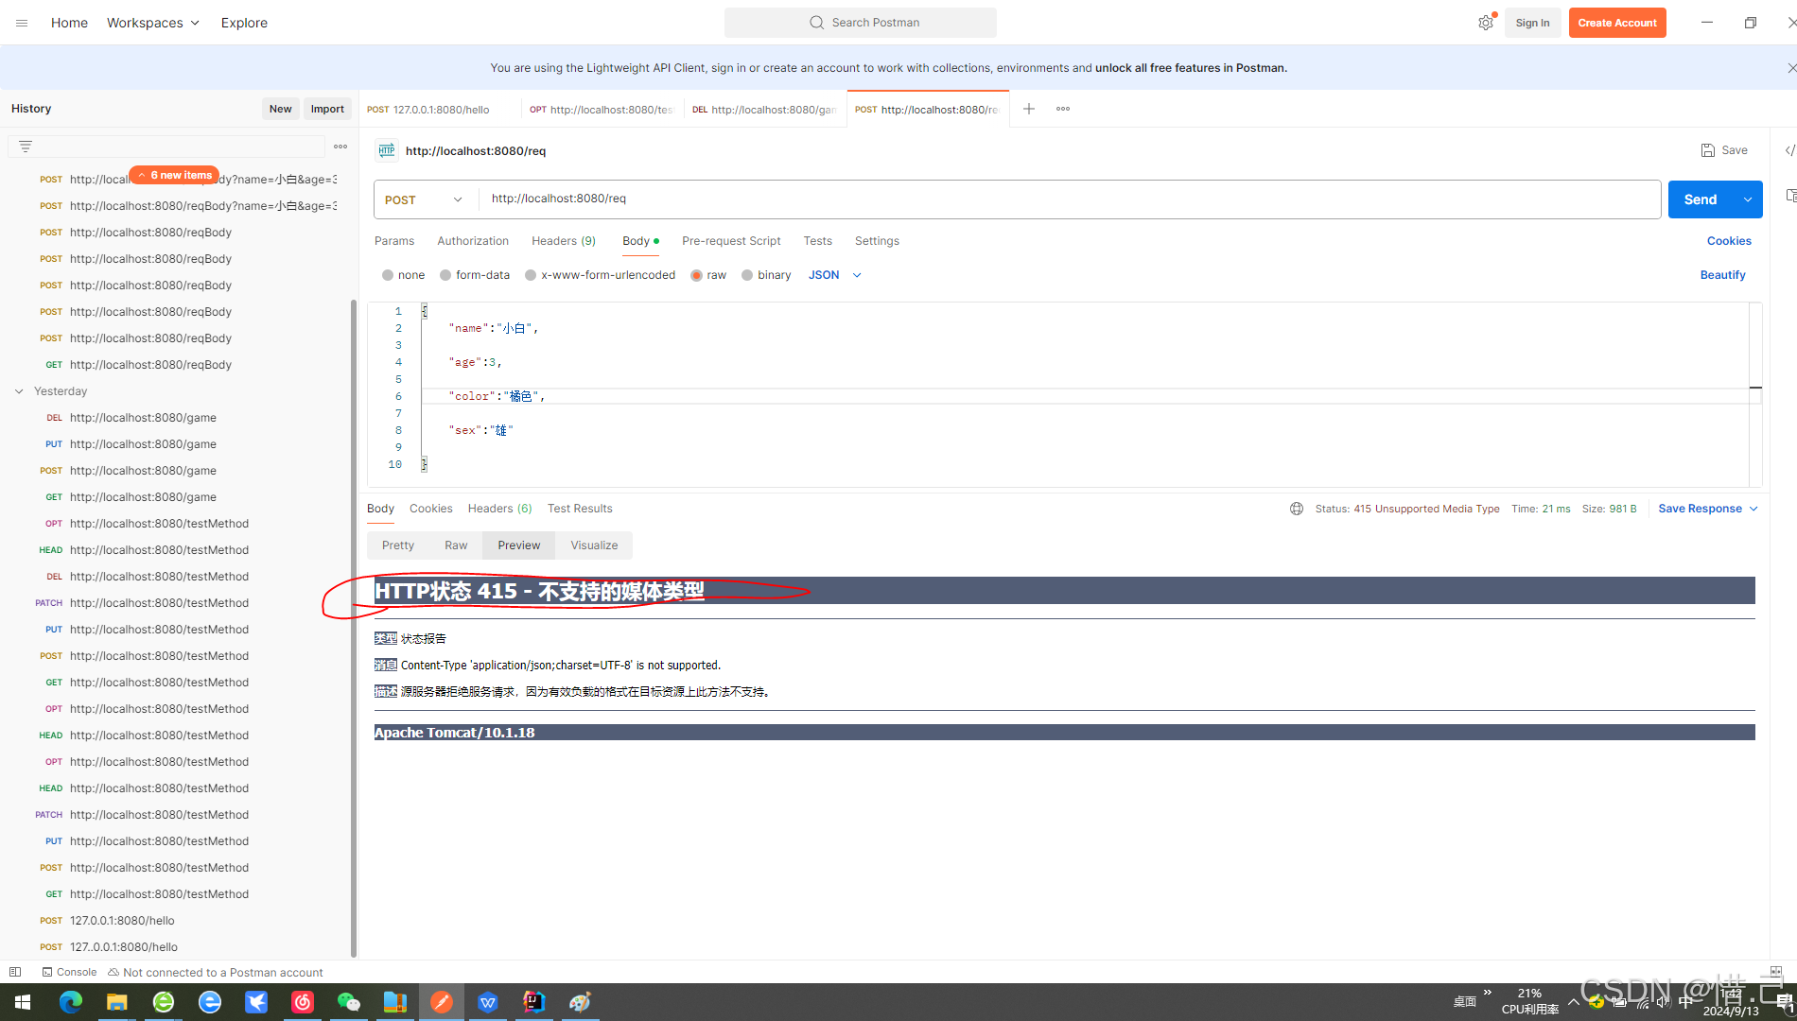
Task: Click the HTTP request type icon
Action: coord(386,150)
